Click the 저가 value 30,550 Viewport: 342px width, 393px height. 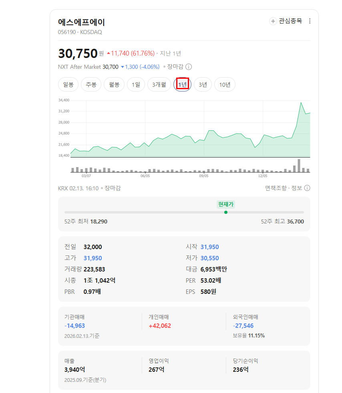tap(210, 258)
